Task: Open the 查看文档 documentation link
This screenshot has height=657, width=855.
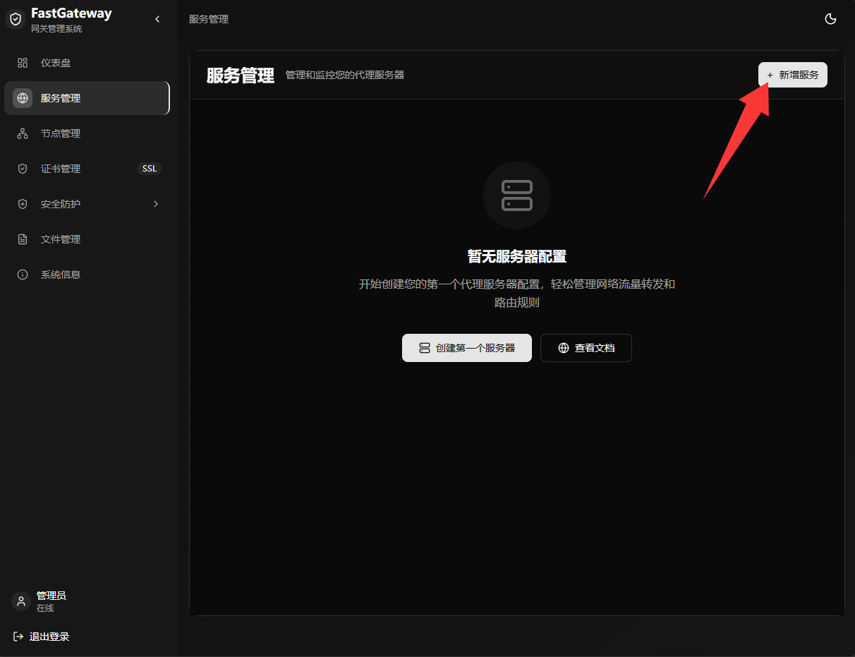Action: (x=586, y=348)
